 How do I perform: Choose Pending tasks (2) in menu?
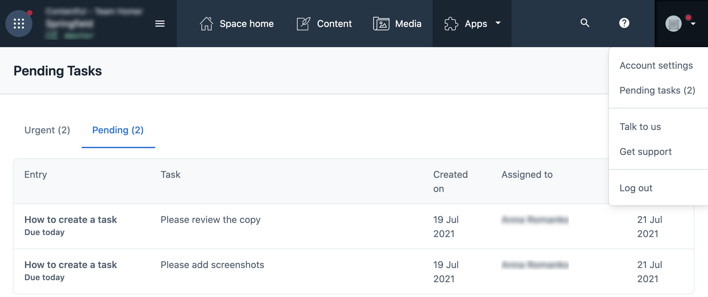[x=657, y=90]
